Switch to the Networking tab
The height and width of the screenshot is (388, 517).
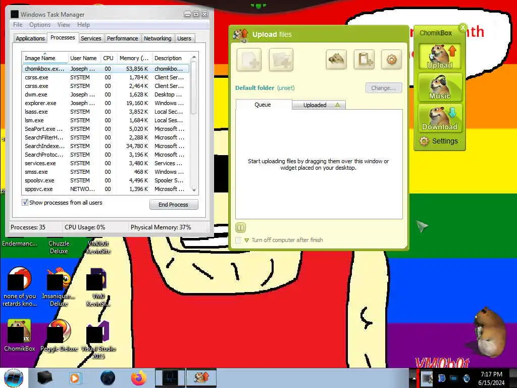[x=158, y=38]
